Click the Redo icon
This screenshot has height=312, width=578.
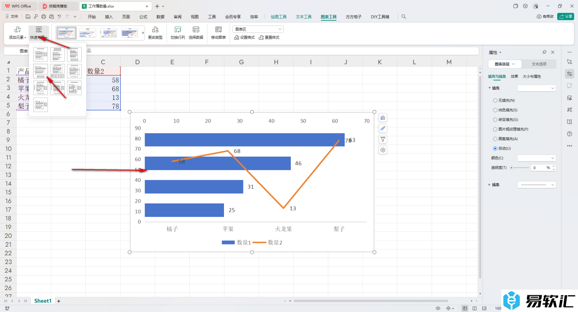point(67,17)
